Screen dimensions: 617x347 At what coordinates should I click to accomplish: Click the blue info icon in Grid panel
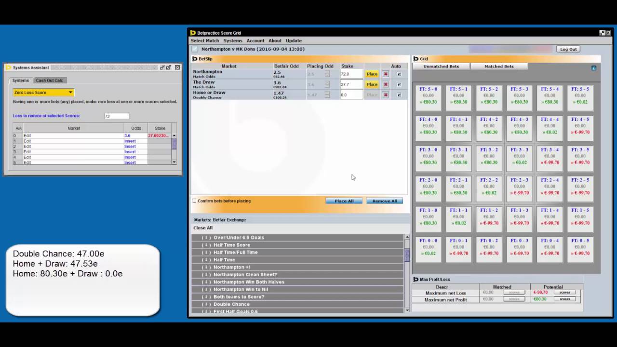click(x=594, y=68)
